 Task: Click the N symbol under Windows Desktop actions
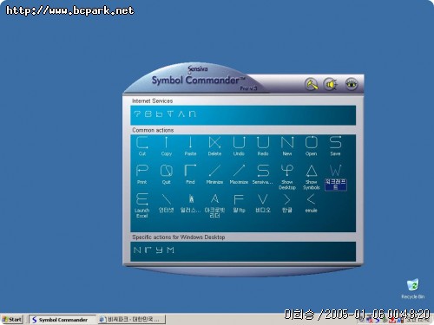137,250
